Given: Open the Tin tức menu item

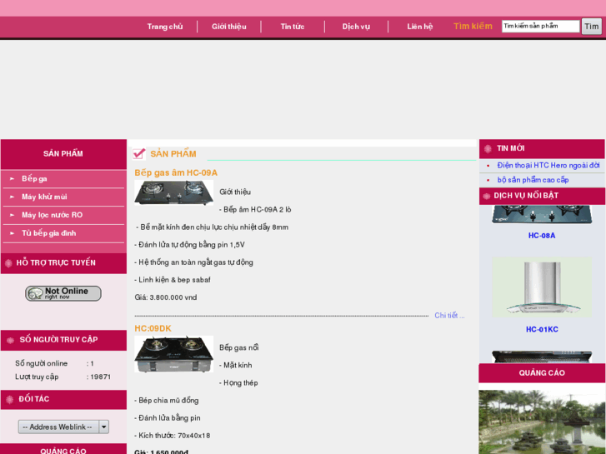Looking at the screenshot, I should click(293, 27).
